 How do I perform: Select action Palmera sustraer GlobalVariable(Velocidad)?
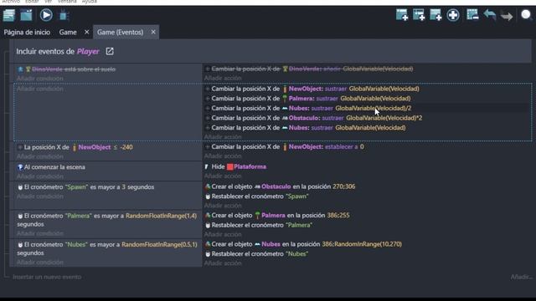307,99
